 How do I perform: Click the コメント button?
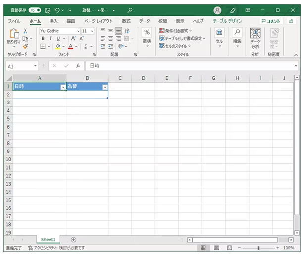[271, 21]
